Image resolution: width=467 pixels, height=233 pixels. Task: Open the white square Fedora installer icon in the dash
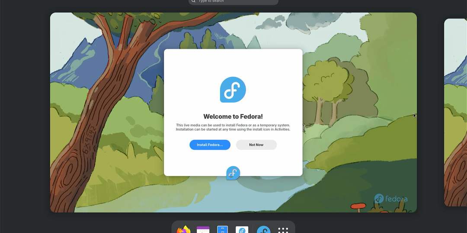(x=242, y=230)
